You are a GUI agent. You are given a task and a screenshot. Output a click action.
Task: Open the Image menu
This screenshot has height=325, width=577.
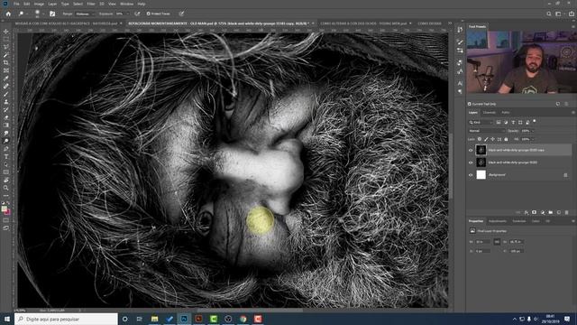click(x=39, y=4)
